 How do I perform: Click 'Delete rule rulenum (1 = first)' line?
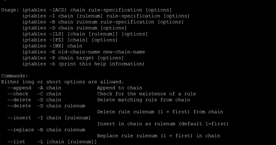(x=160, y=112)
